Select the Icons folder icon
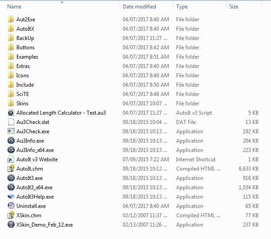 click(x=11, y=75)
